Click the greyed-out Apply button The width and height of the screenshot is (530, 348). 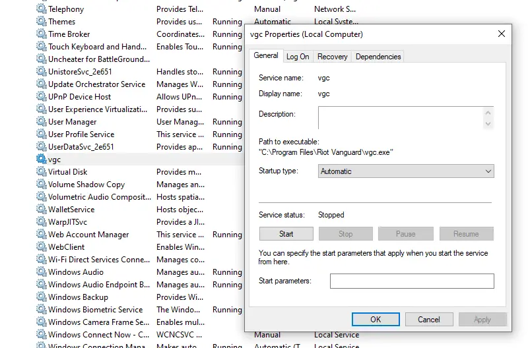pos(482,319)
